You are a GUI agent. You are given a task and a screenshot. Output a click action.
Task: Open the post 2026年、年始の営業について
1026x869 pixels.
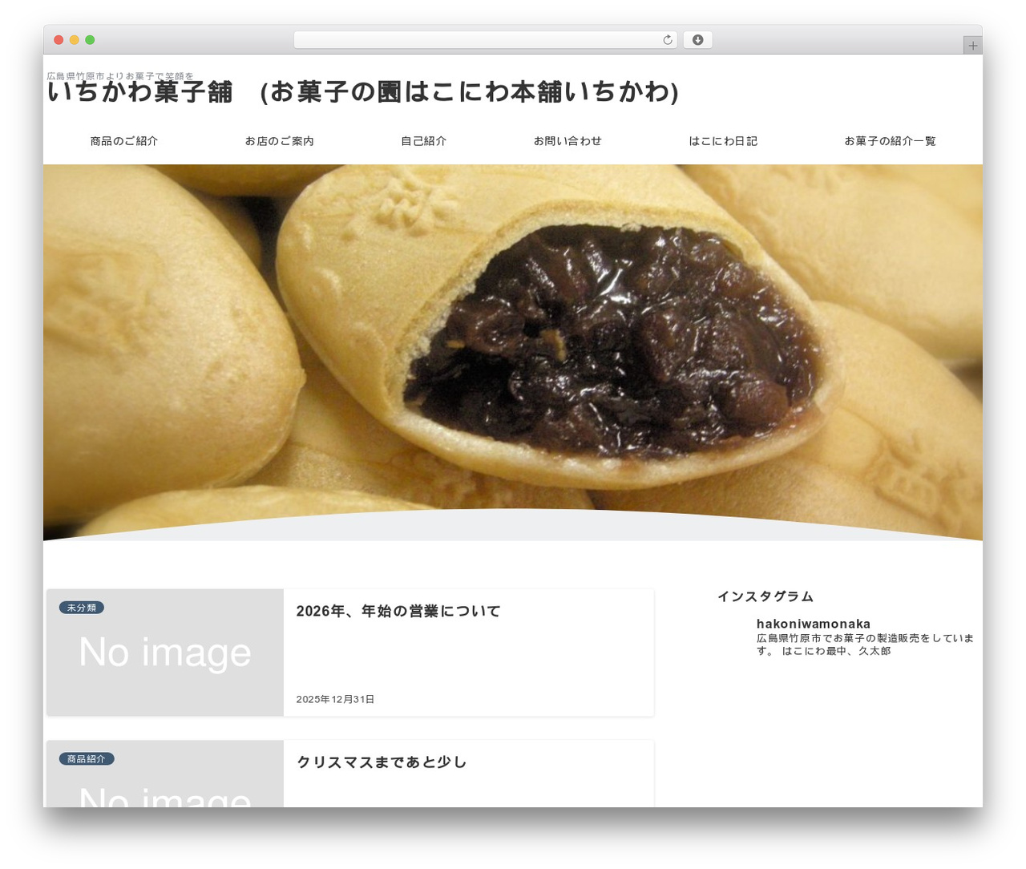point(398,611)
